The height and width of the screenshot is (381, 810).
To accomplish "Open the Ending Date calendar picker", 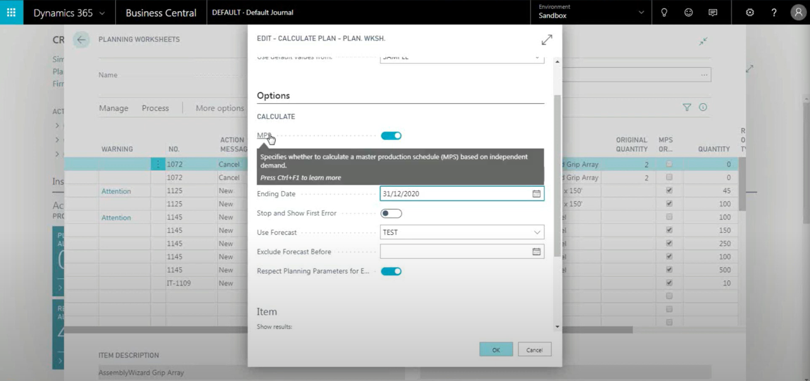I will tap(537, 194).
